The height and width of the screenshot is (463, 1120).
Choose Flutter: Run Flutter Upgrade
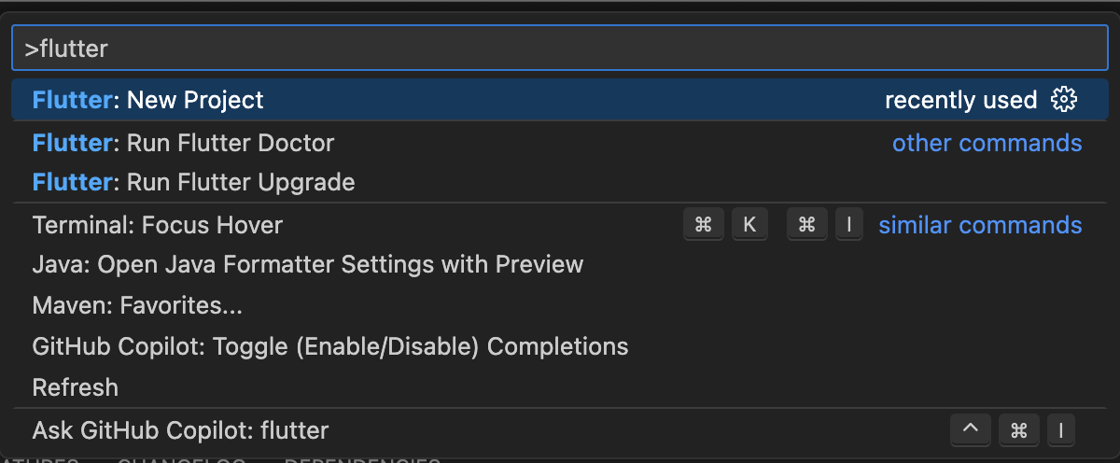pyautogui.click(x=193, y=182)
